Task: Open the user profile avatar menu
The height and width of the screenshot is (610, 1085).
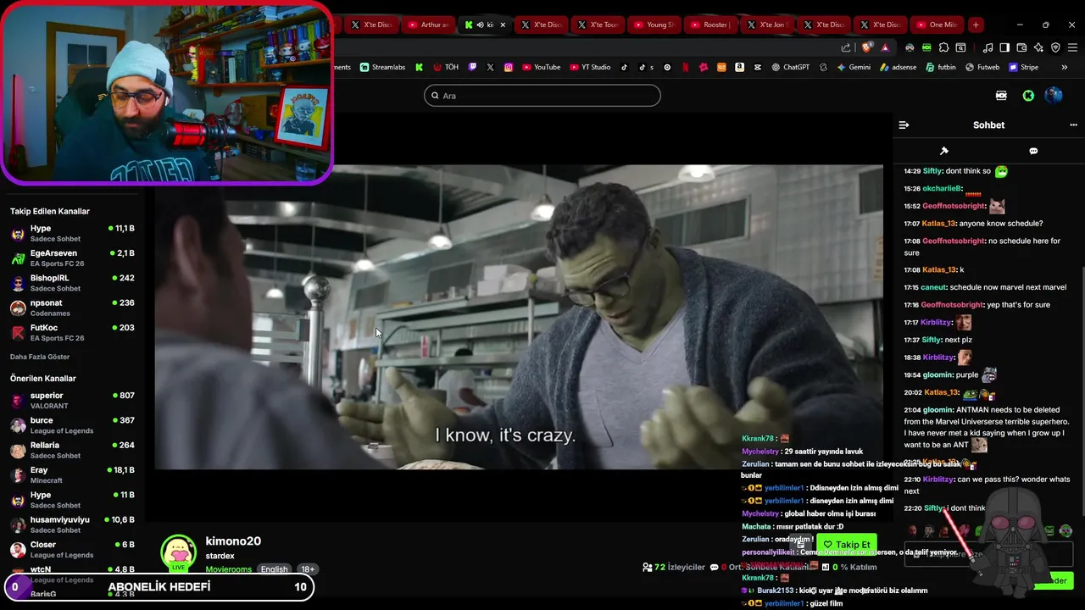Action: click(x=1054, y=96)
